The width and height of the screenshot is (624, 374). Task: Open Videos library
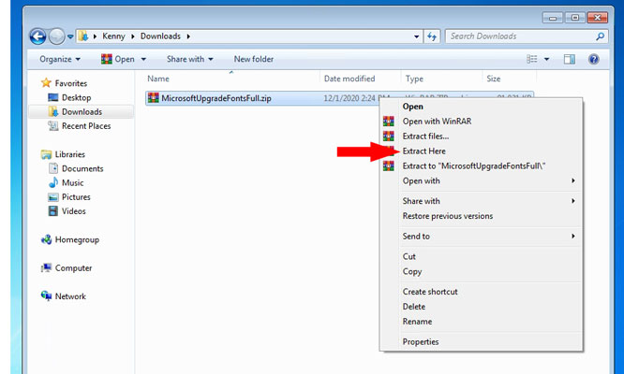coord(74,211)
